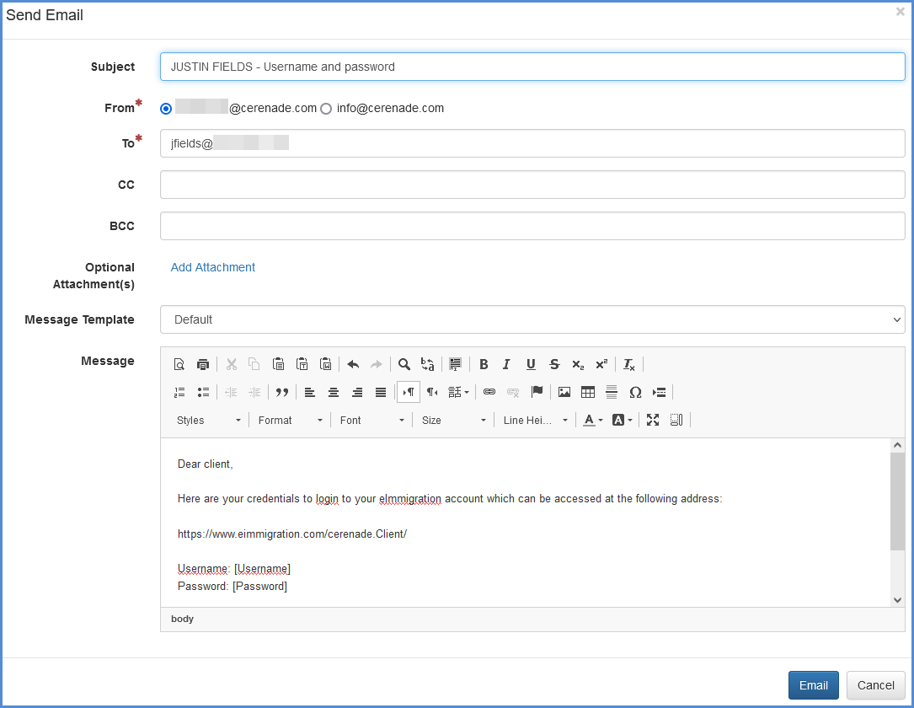Insert a numbered list
The height and width of the screenshot is (708, 914).
pyautogui.click(x=179, y=391)
